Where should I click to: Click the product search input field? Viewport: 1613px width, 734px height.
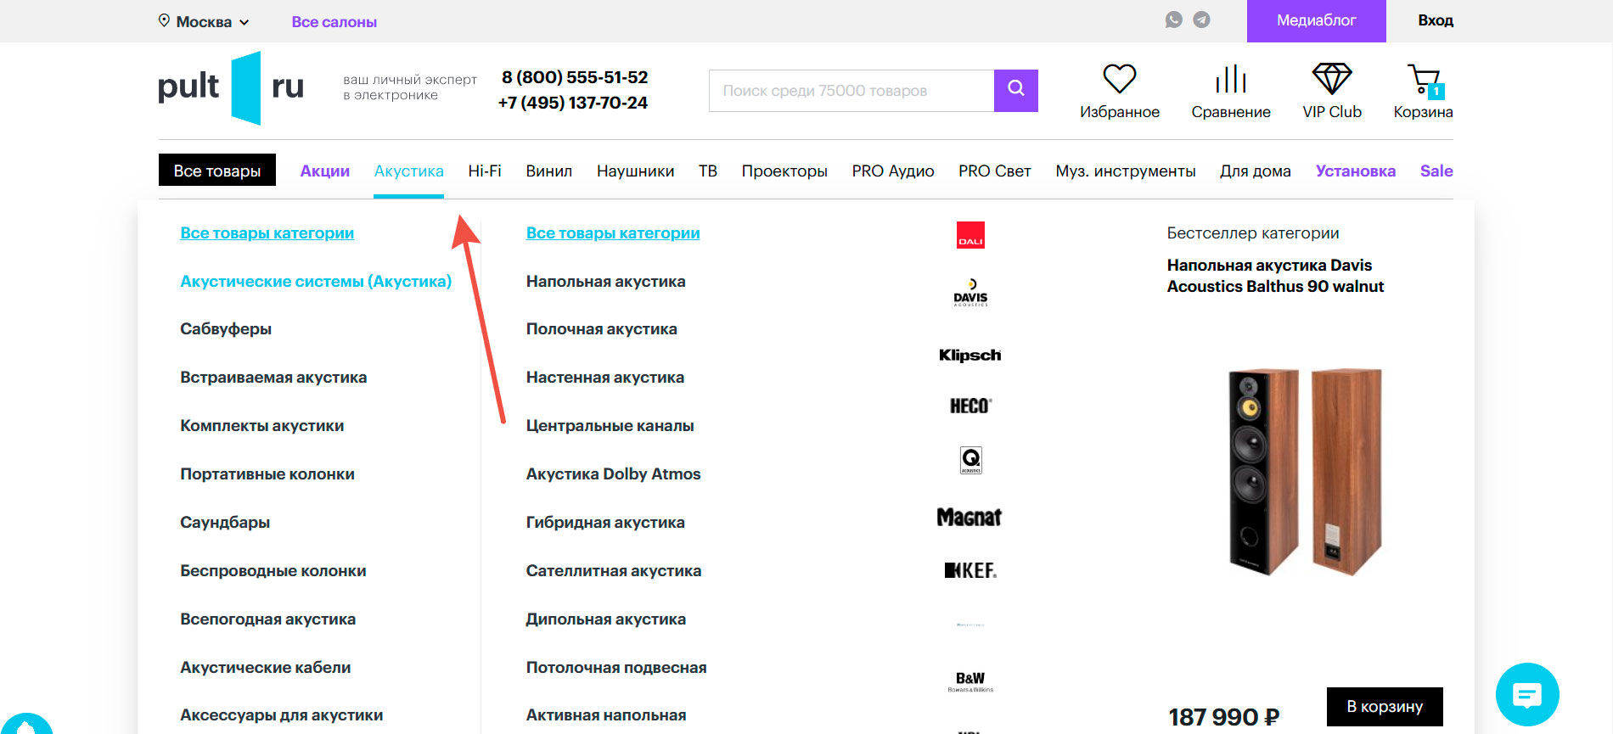click(851, 91)
